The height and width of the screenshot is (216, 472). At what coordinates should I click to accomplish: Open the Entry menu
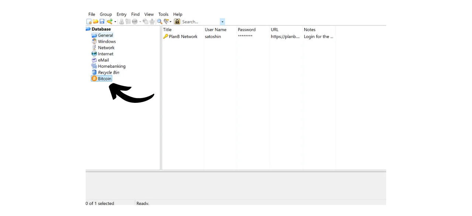coord(121,14)
